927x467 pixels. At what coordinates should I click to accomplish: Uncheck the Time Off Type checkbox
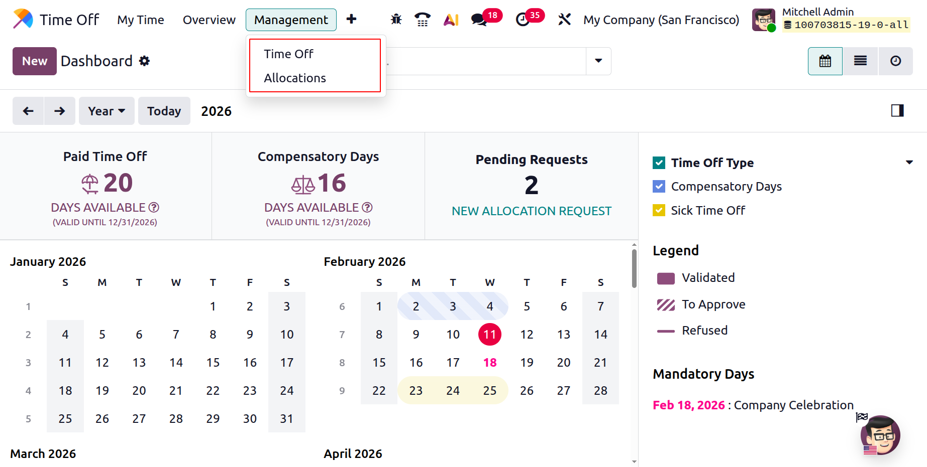[659, 163]
